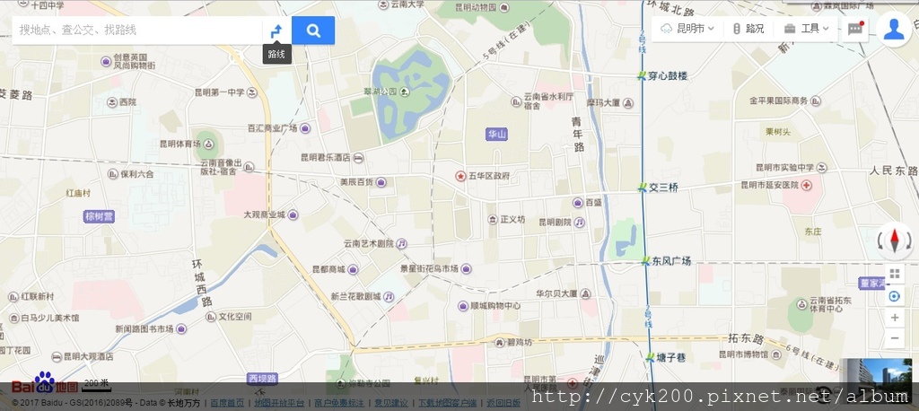Click the 新兰花歌剧城 music note icon
Image resolution: width=919 pixels, height=411 pixels.
tap(389, 297)
